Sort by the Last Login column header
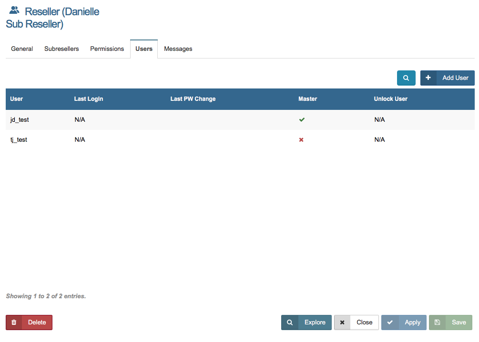Viewport: 479px width, 342px height. (89, 99)
